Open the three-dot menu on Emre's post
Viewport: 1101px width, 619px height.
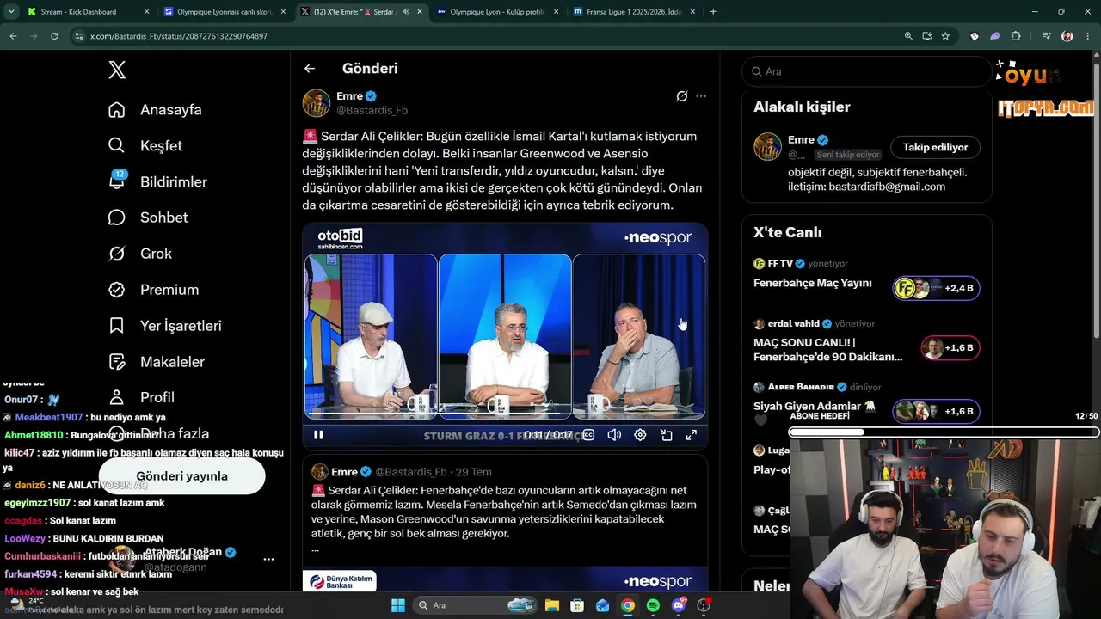tap(701, 96)
